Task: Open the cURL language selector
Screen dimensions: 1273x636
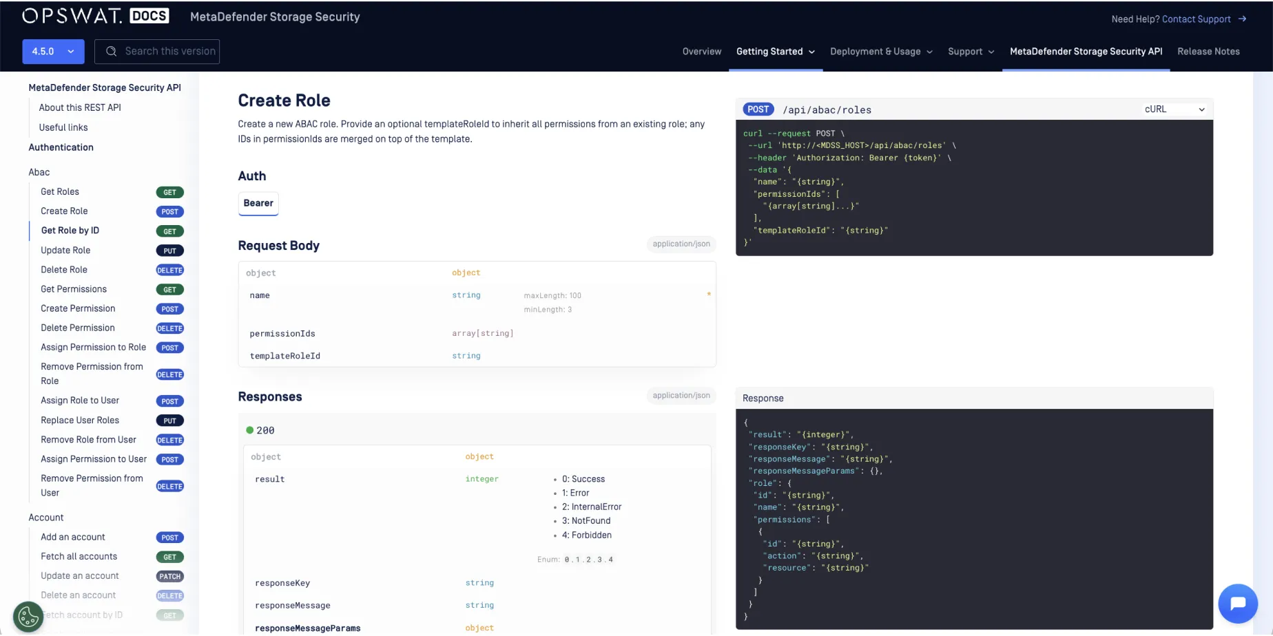Action: click(x=1174, y=109)
